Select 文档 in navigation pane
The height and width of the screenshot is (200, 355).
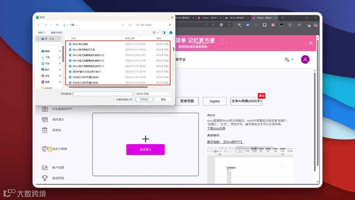(x=47, y=63)
